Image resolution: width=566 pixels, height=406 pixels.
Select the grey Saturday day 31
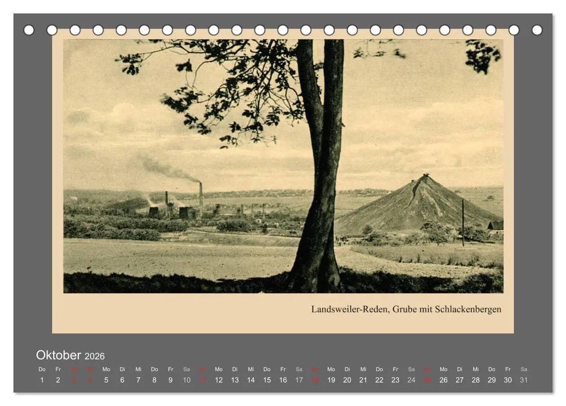[524, 380]
